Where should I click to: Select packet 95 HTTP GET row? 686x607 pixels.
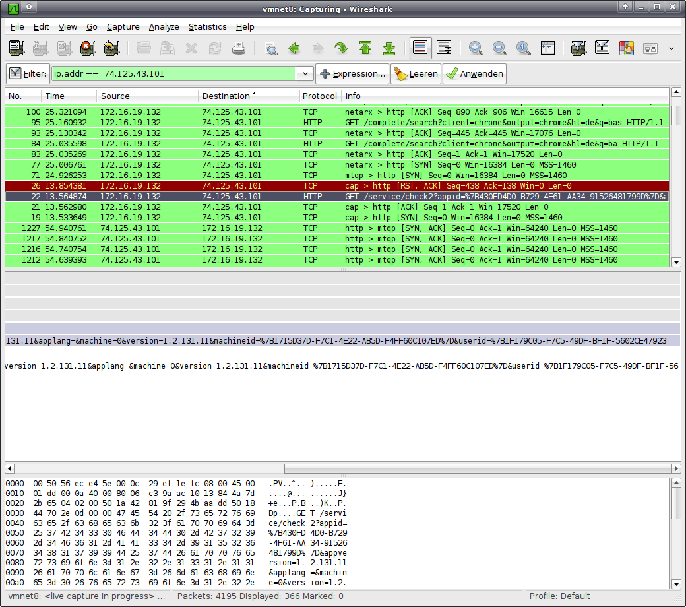337,123
